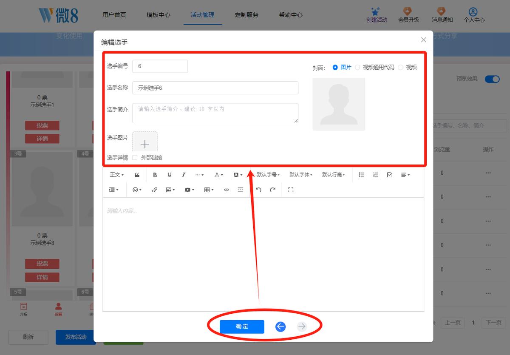Open the insert video dropdown

point(189,190)
